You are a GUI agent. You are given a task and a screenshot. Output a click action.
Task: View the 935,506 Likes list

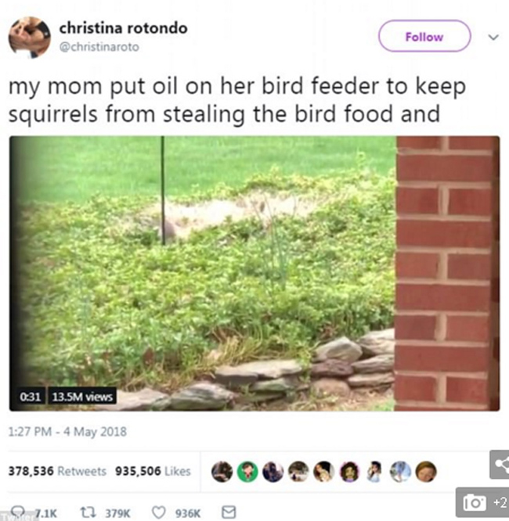(x=153, y=471)
